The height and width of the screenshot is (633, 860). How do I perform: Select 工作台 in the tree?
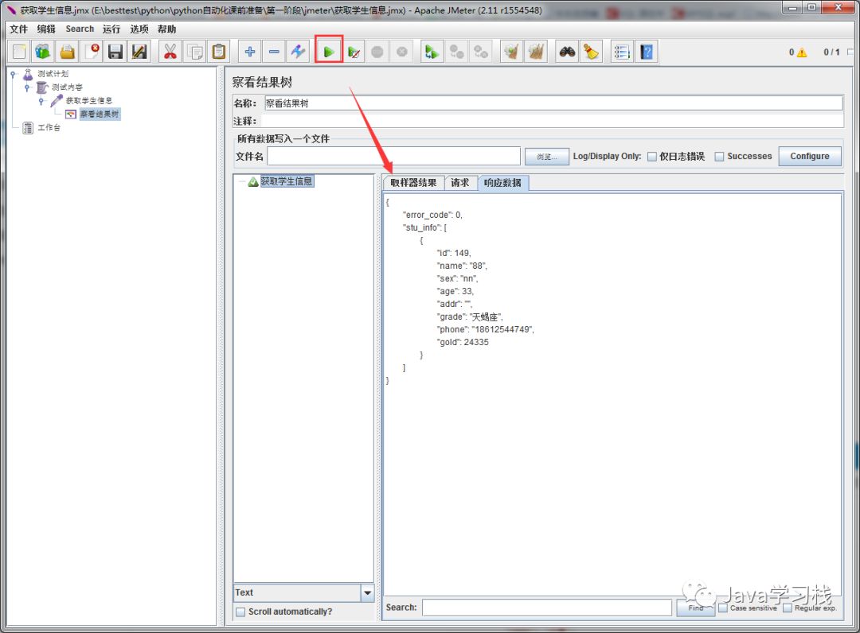(x=49, y=127)
